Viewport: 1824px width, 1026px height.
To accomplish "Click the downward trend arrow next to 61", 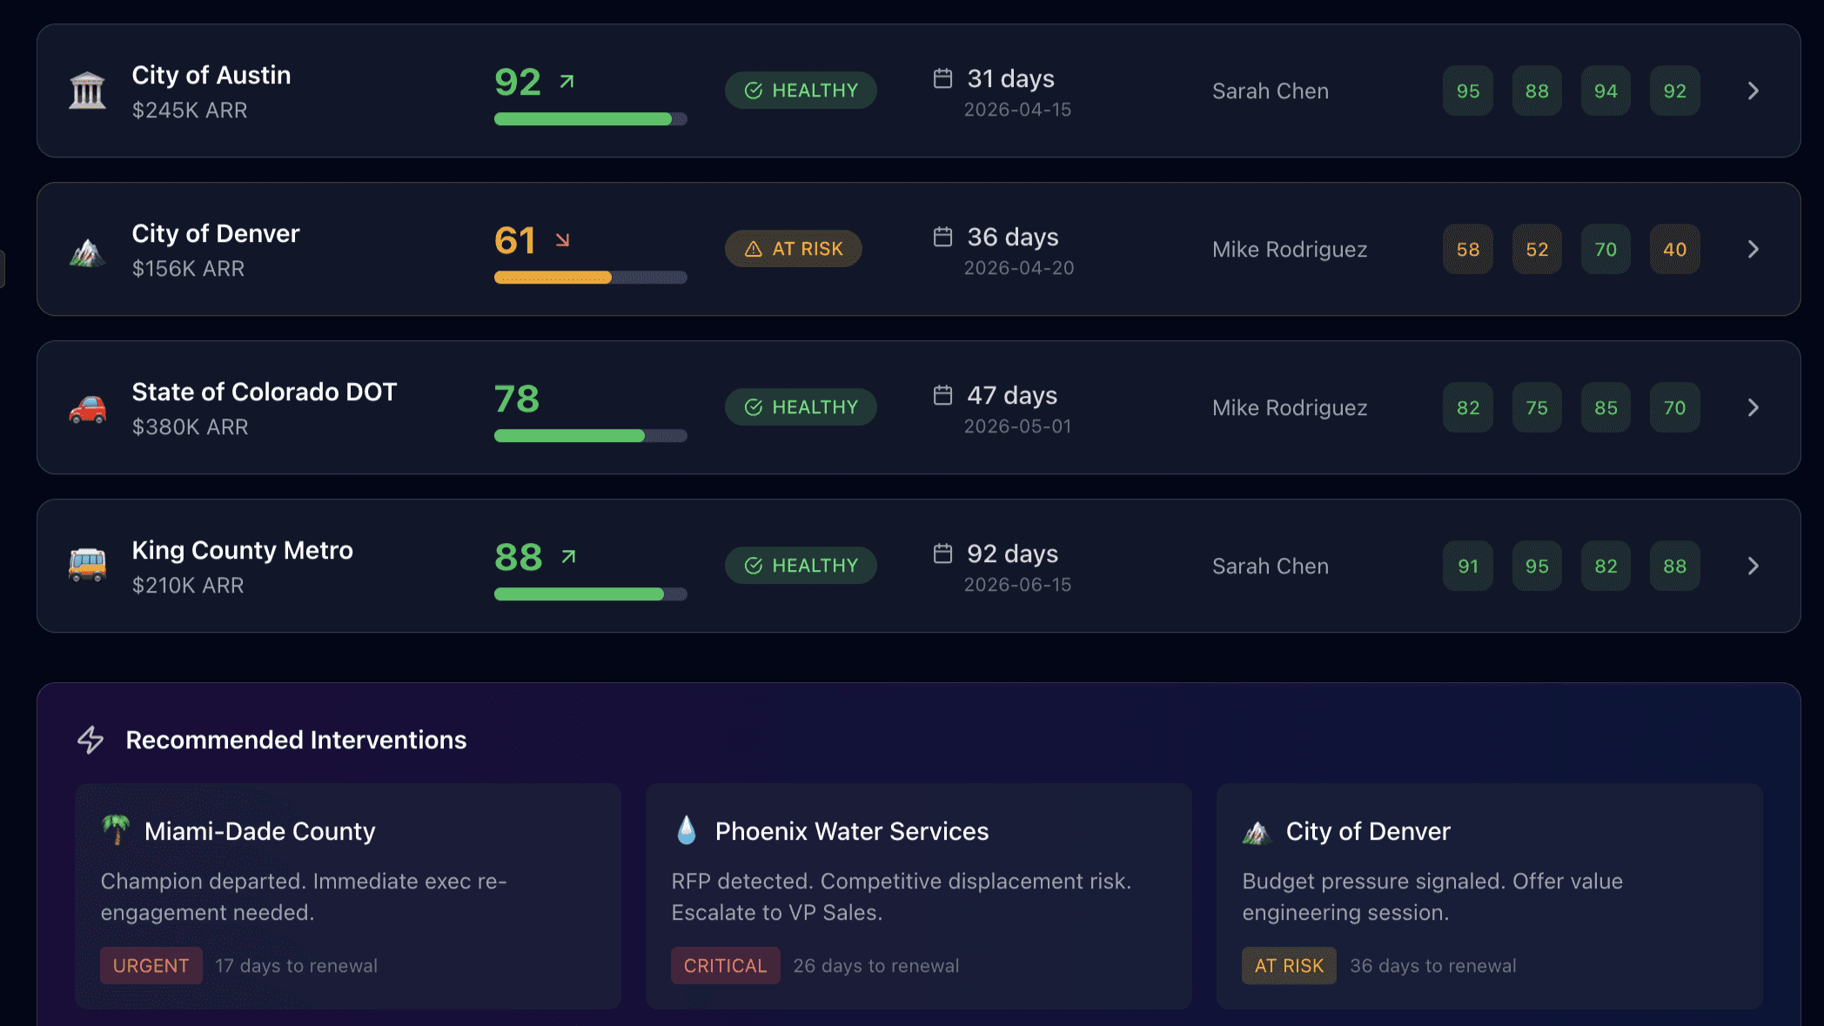I will pyautogui.click(x=563, y=240).
